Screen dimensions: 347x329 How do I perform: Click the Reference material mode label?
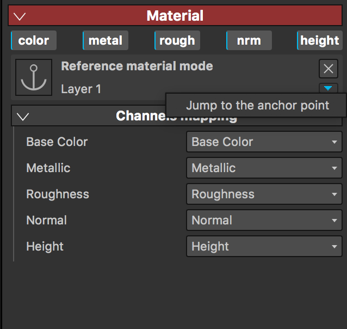point(137,66)
